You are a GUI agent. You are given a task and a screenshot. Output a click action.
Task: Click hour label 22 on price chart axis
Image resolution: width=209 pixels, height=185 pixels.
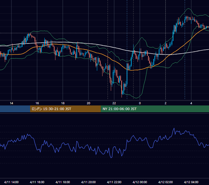point(114,103)
